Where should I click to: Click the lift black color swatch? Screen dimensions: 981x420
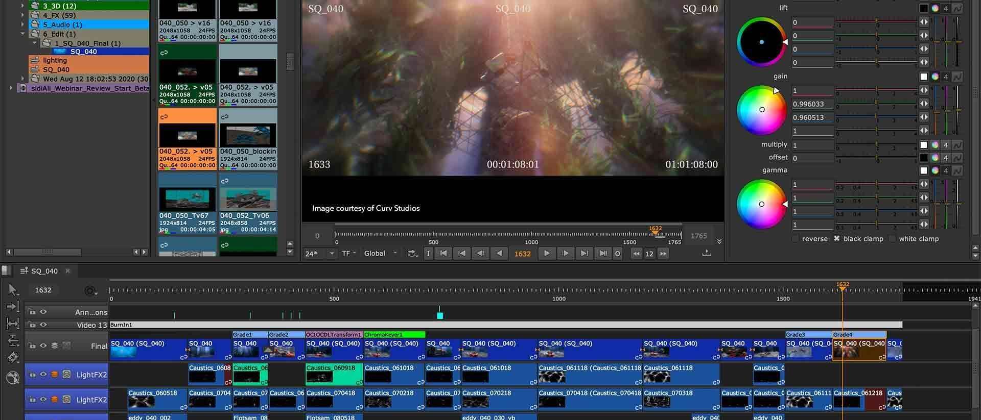tap(924, 8)
